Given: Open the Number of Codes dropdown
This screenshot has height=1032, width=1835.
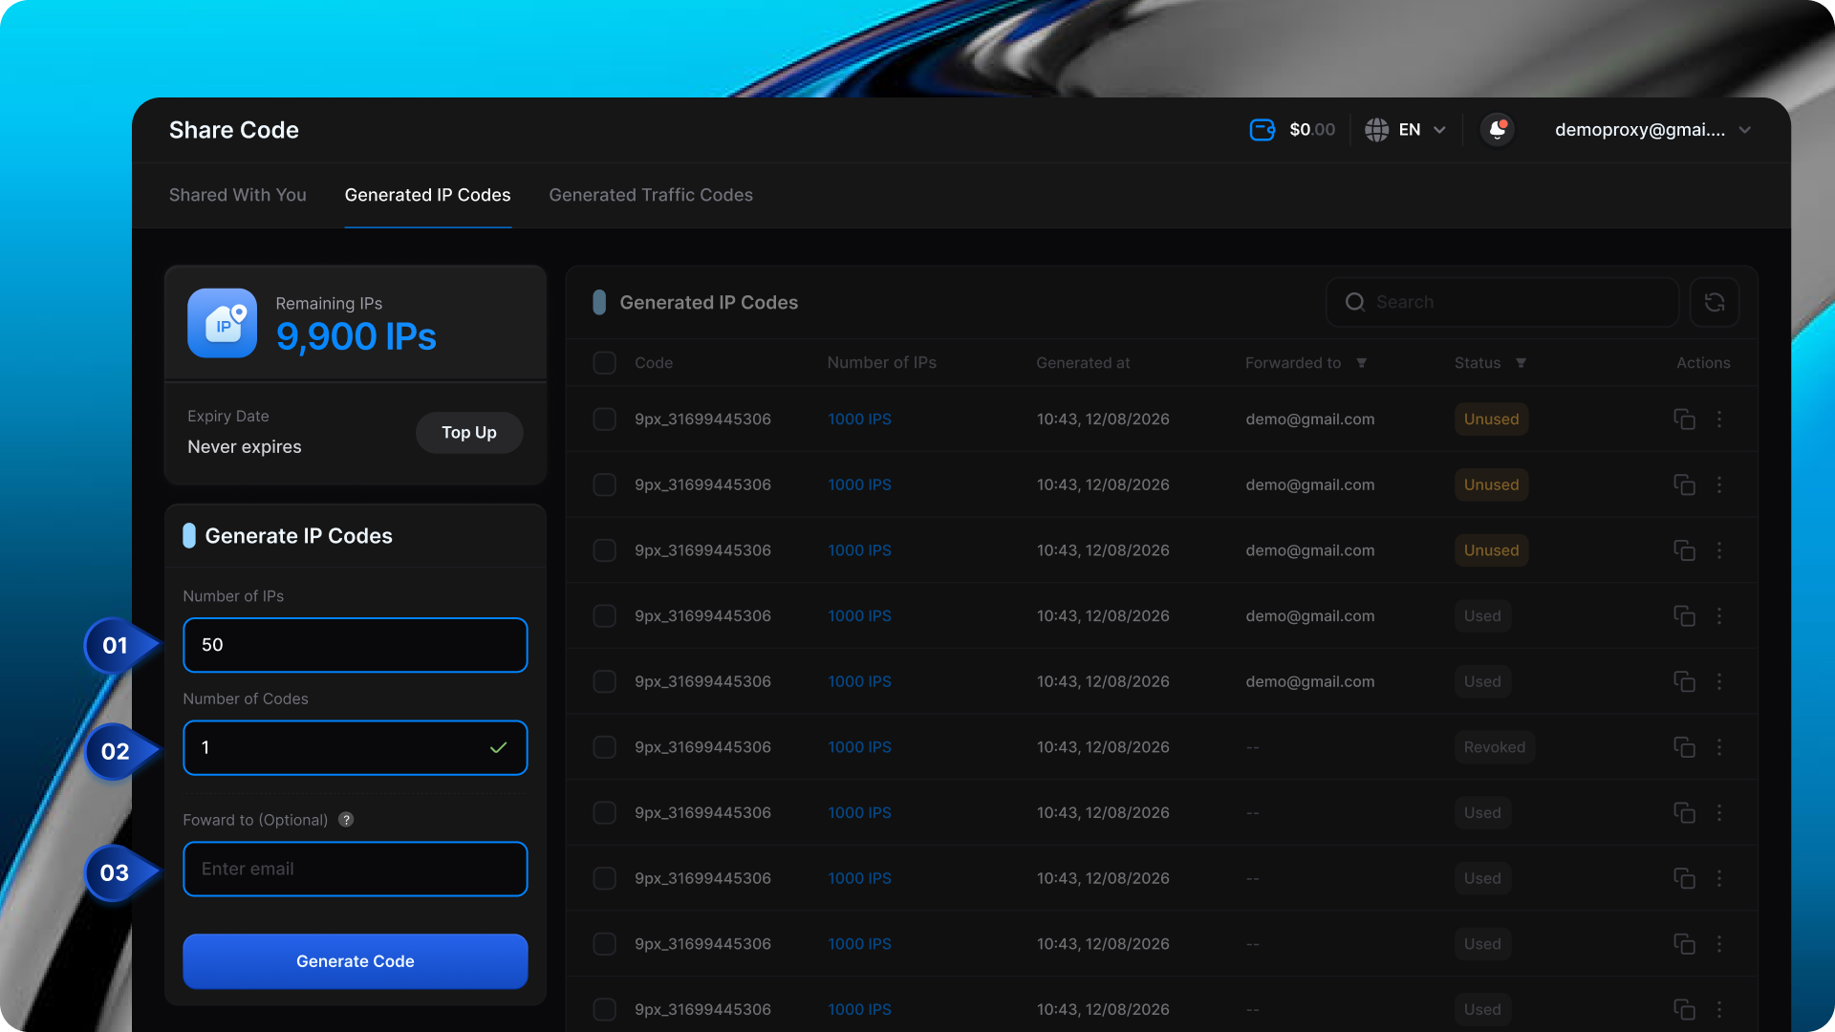Looking at the screenshot, I should tap(355, 748).
